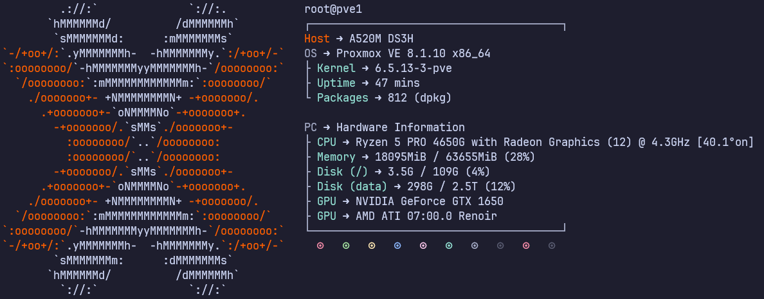Click the last dark gray dot in the row
This screenshot has height=299, width=764.
point(552,246)
